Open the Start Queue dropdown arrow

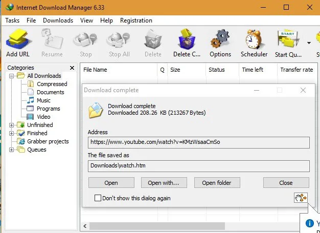[x=309, y=43]
